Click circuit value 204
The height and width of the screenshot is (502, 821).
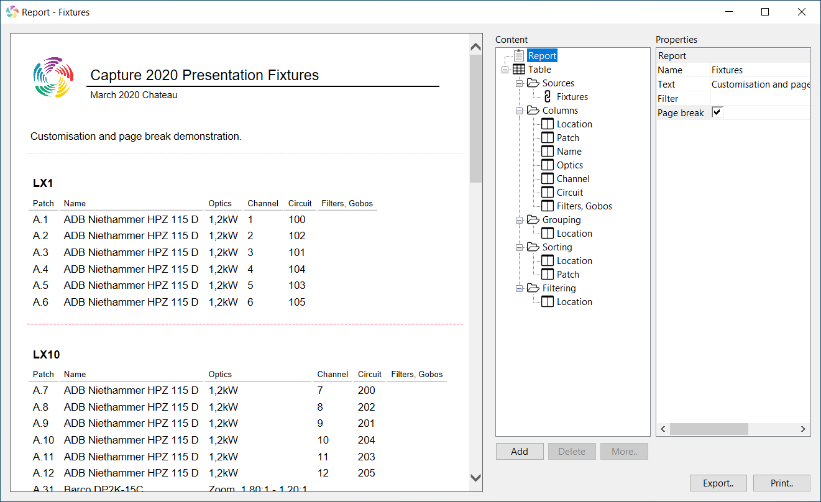coord(367,440)
